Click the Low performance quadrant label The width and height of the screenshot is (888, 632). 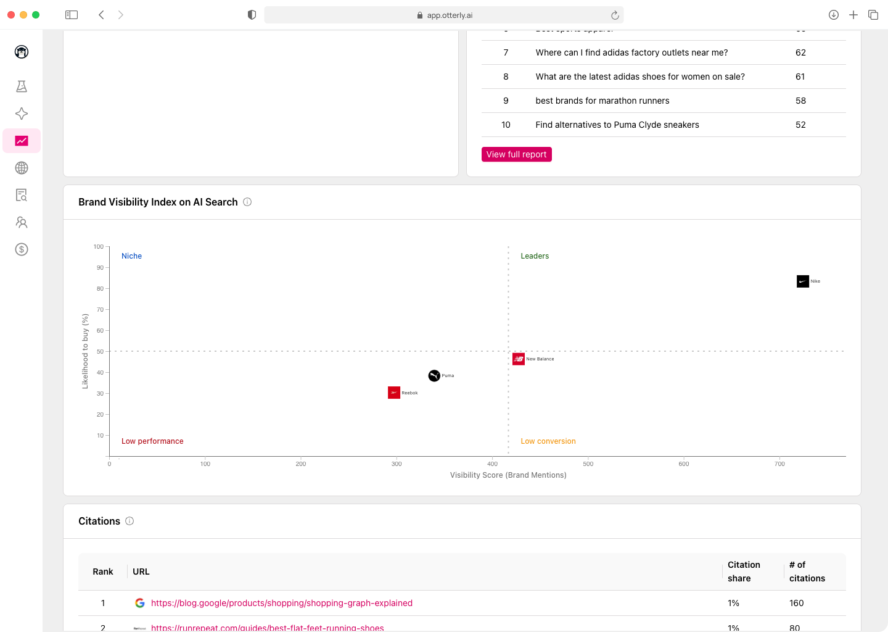point(152,441)
